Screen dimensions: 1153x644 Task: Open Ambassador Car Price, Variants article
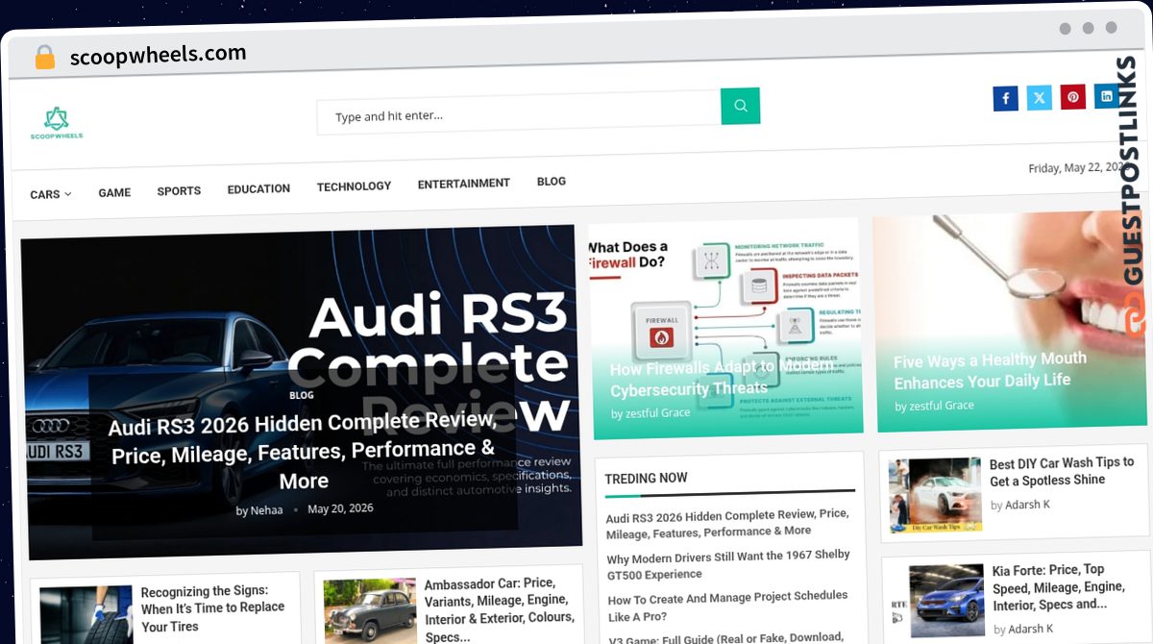[500, 610]
